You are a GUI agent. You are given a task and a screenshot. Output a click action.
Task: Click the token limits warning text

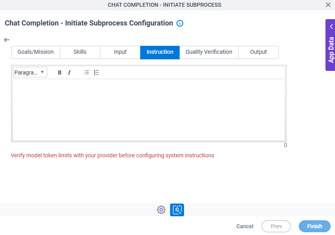click(112, 155)
